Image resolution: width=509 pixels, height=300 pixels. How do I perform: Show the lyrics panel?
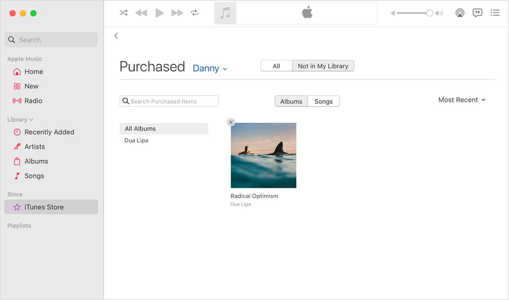477,13
